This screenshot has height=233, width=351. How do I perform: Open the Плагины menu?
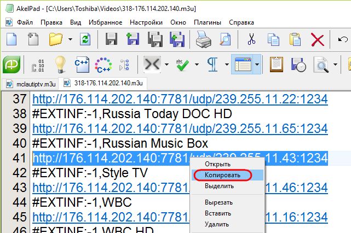pos(208,22)
